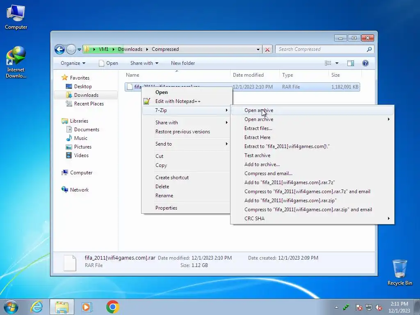Click the Windows Explorer taskbar icon

pyautogui.click(x=62, y=307)
